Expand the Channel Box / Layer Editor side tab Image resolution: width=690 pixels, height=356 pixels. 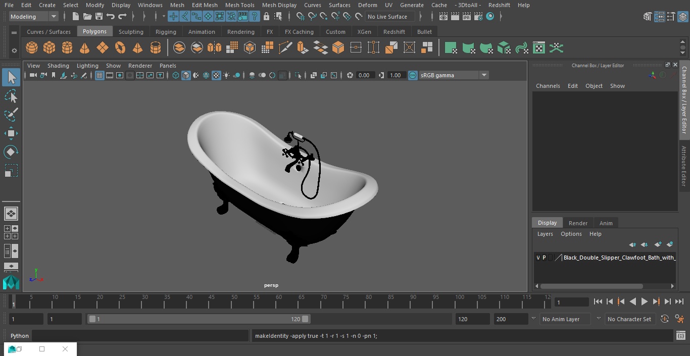pos(684,100)
